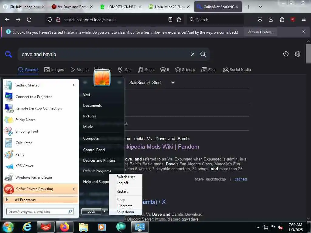Click the Firefox back arrow button
The height and width of the screenshot is (233, 311).
coord(7,20)
